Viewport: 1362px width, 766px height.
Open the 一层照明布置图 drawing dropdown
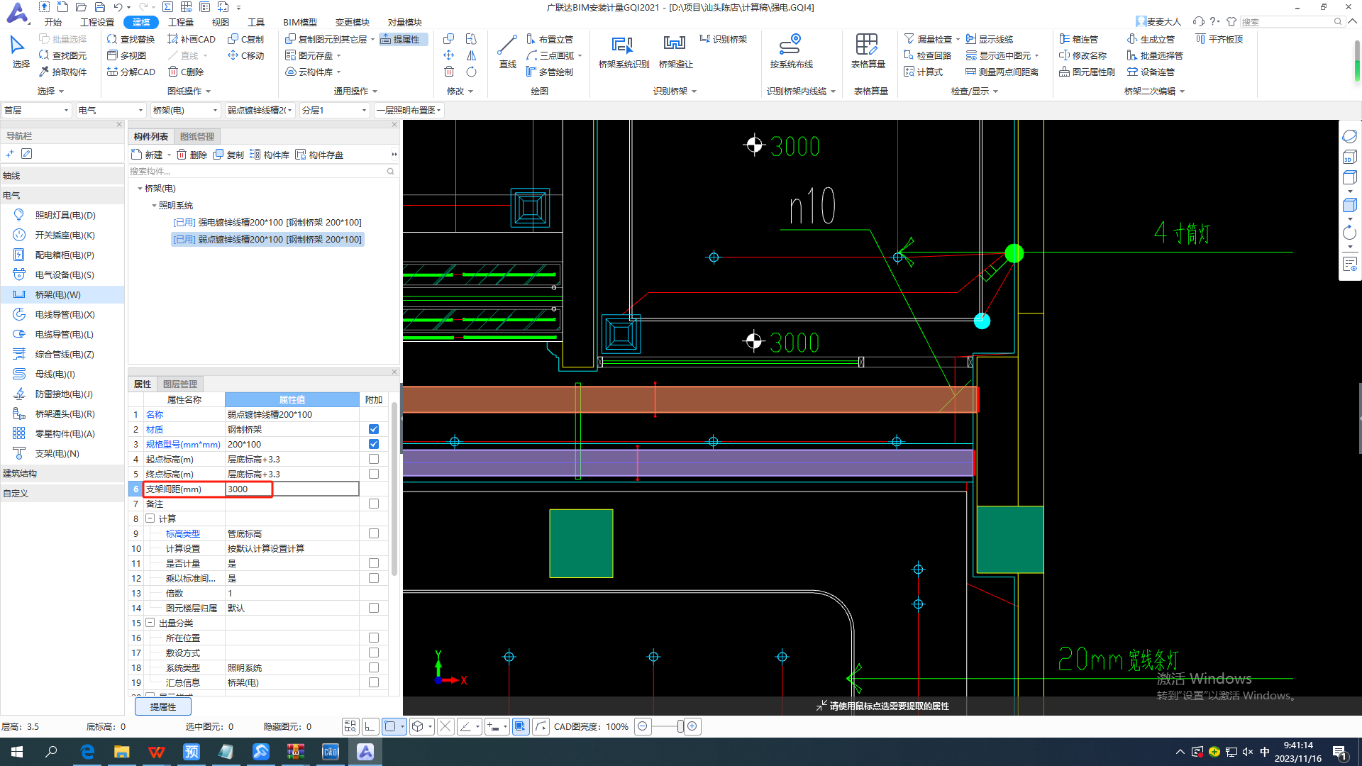point(409,110)
